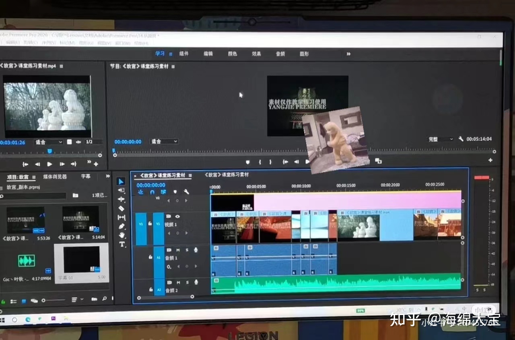Open timeline wrench settings
This screenshot has height=340, width=515.
tap(186, 192)
